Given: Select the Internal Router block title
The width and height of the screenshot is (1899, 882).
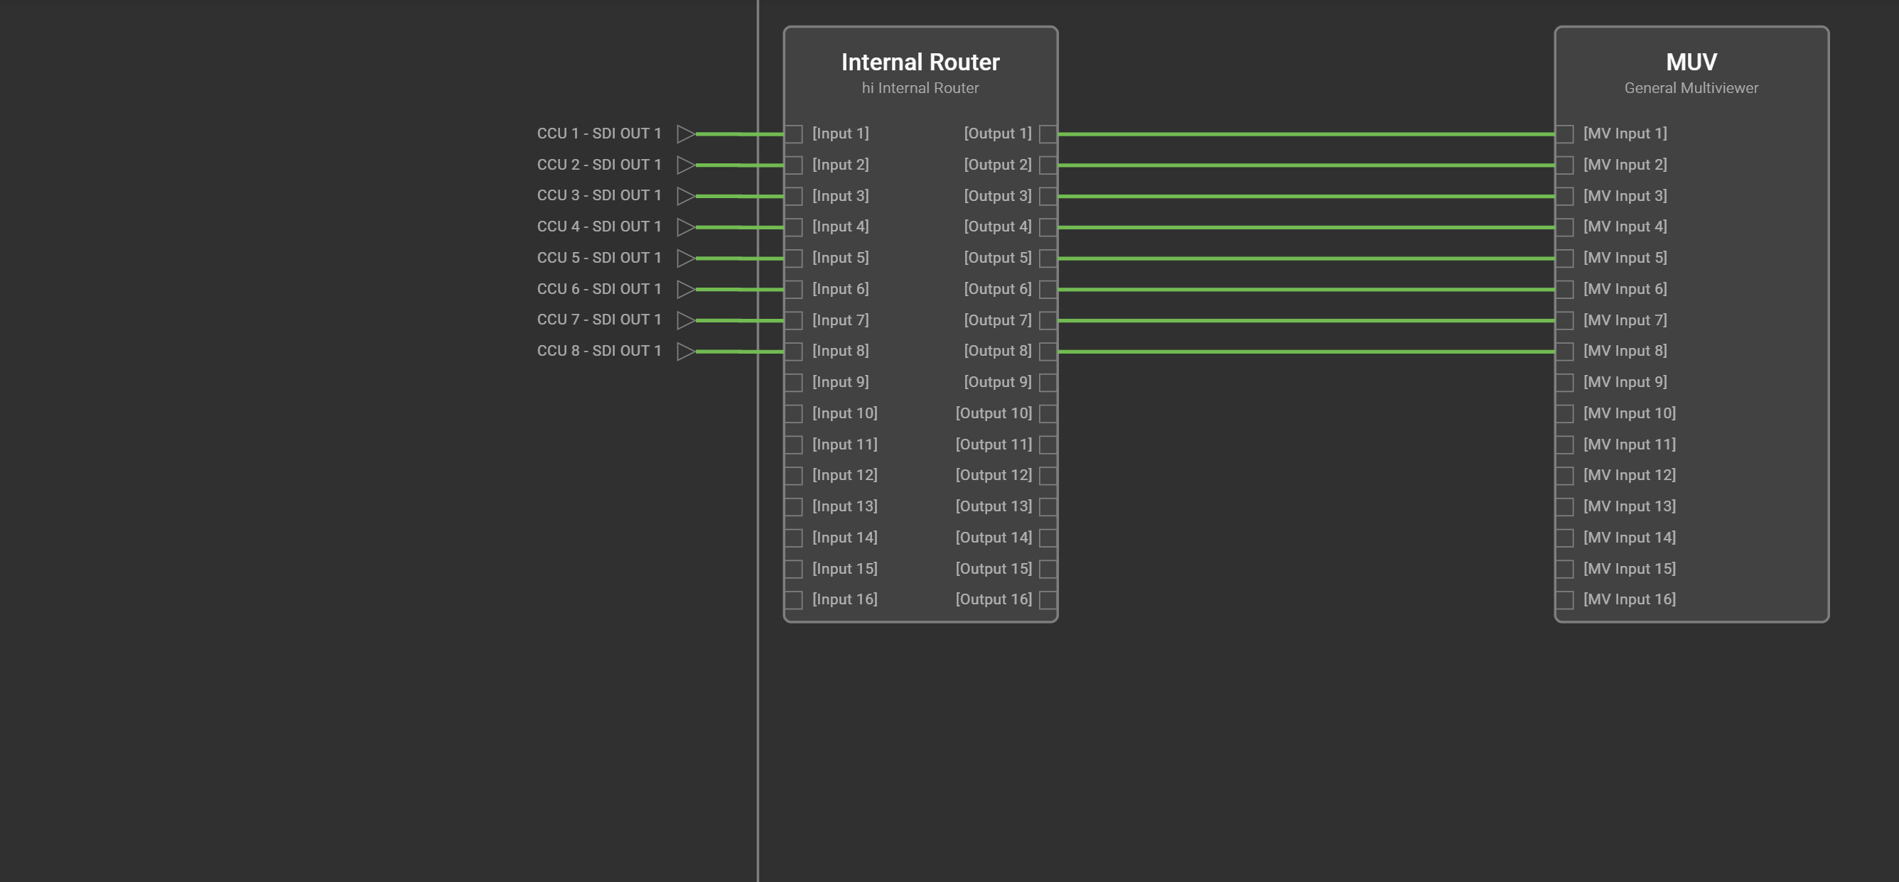Looking at the screenshot, I should [920, 62].
